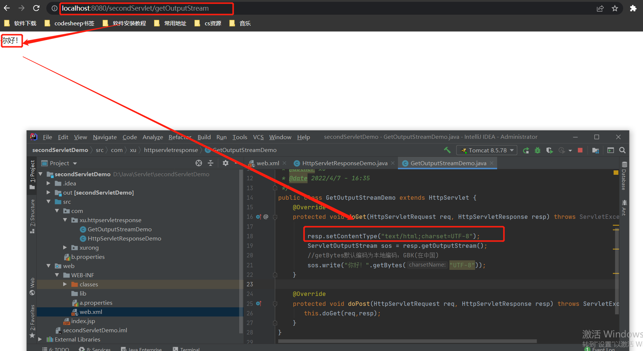Collapse the xu.httpservletresponse package
Viewport: 643px width, 351px height.
(x=65, y=220)
